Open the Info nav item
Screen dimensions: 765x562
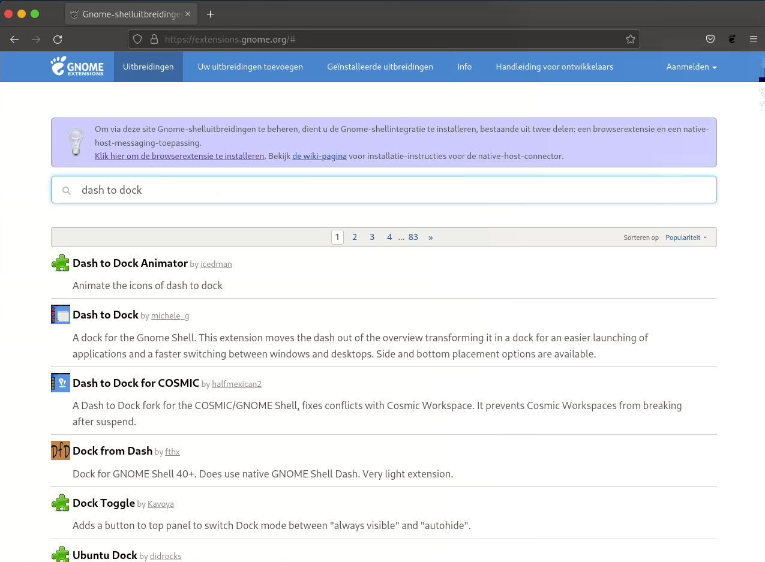click(464, 67)
